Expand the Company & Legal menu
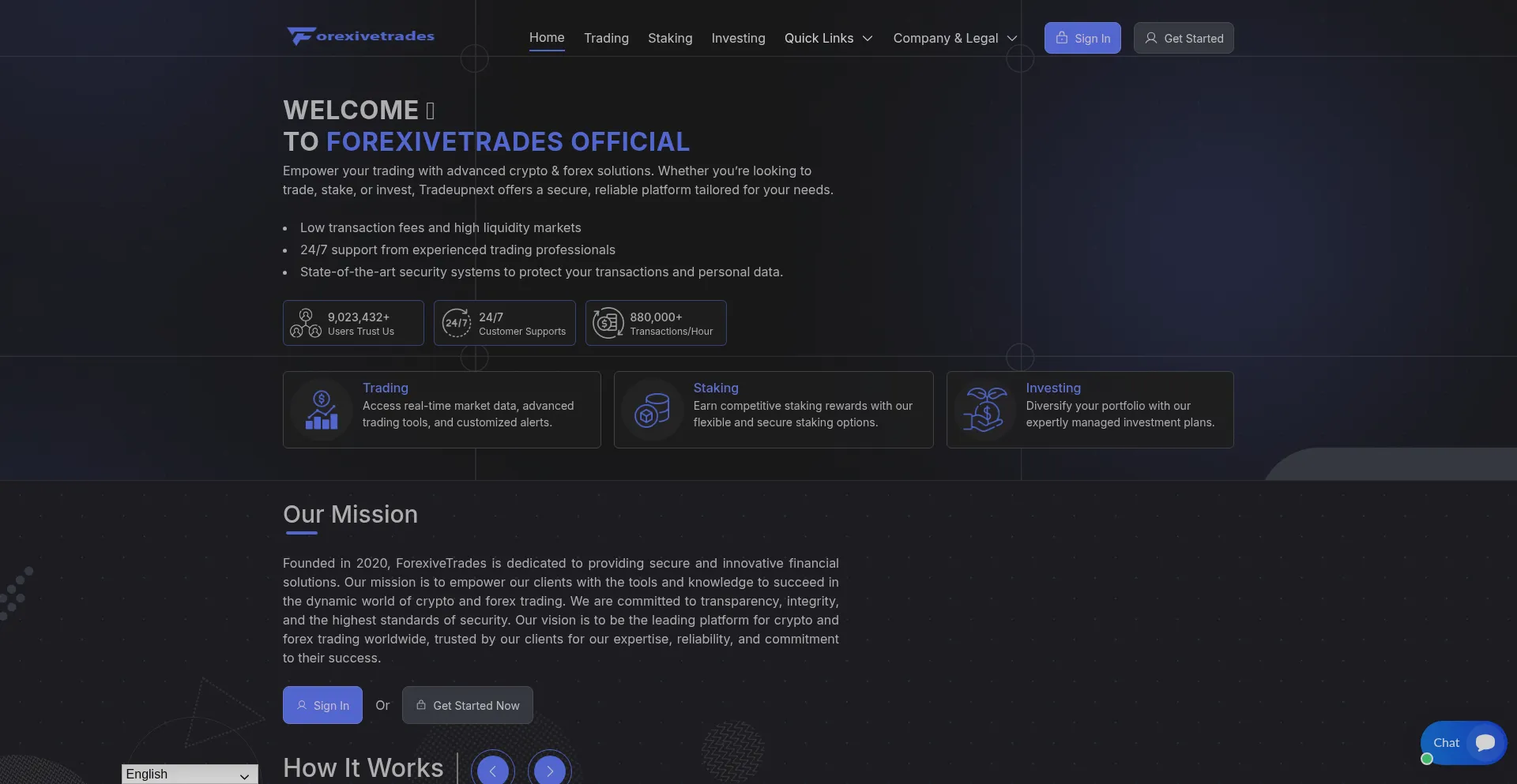 (954, 38)
